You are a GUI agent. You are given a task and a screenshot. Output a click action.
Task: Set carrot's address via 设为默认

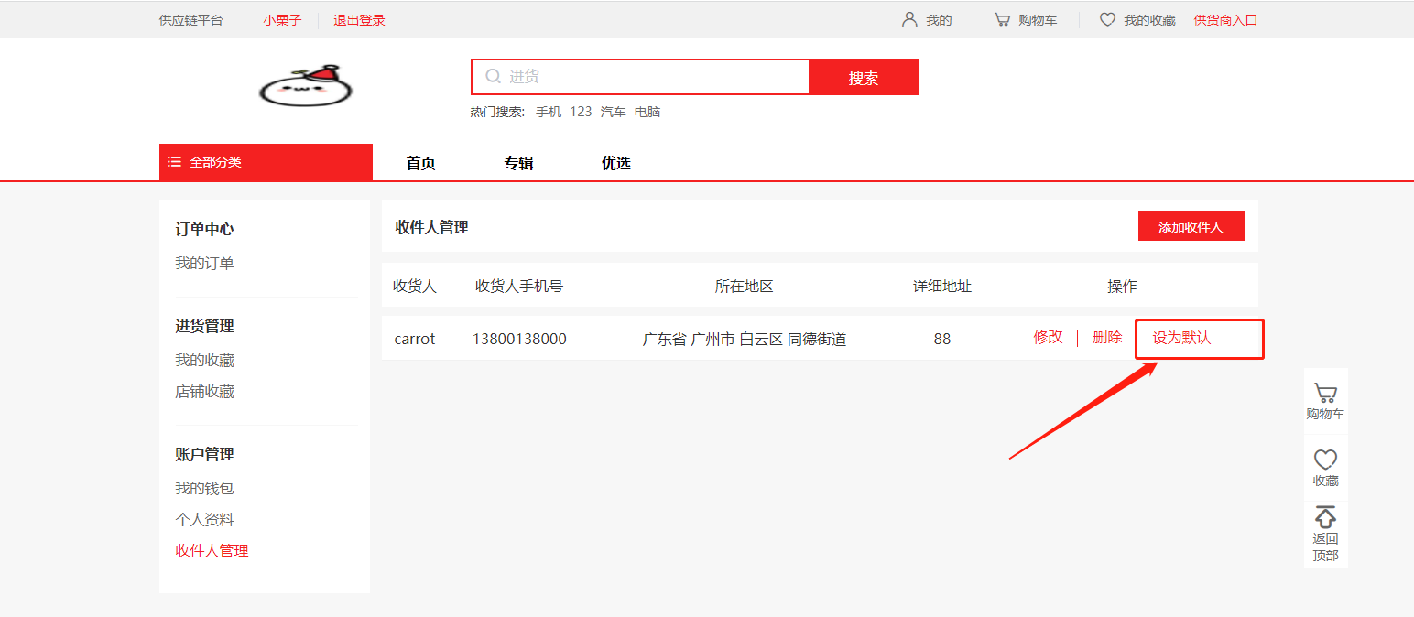click(x=1181, y=338)
